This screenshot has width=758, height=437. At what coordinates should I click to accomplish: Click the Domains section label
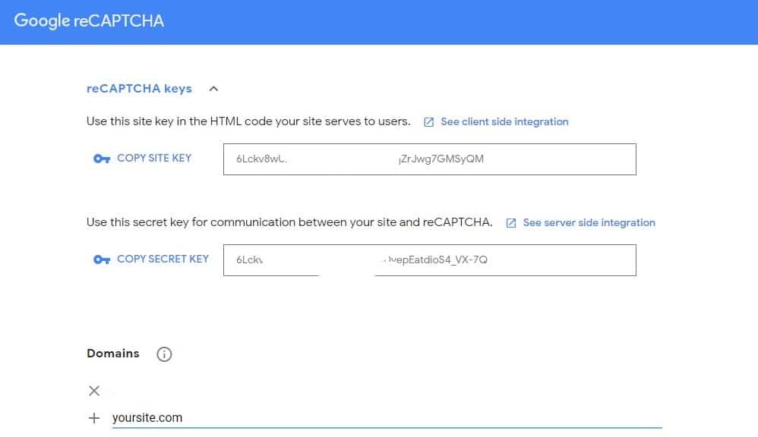point(113,354)
